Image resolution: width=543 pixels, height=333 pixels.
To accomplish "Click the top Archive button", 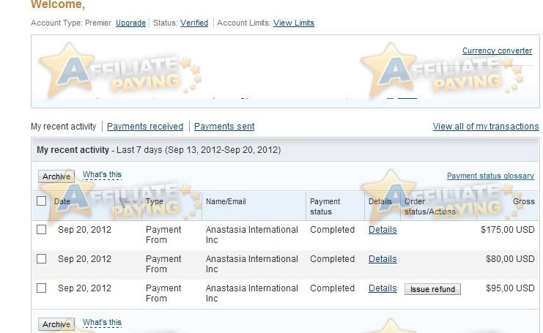I will pos(56,176).
